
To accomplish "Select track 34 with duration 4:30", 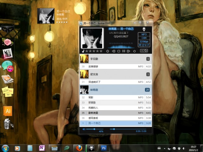I will pos(115,108).
